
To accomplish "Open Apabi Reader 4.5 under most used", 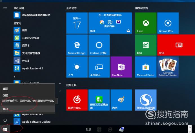I will coord(28,68).
